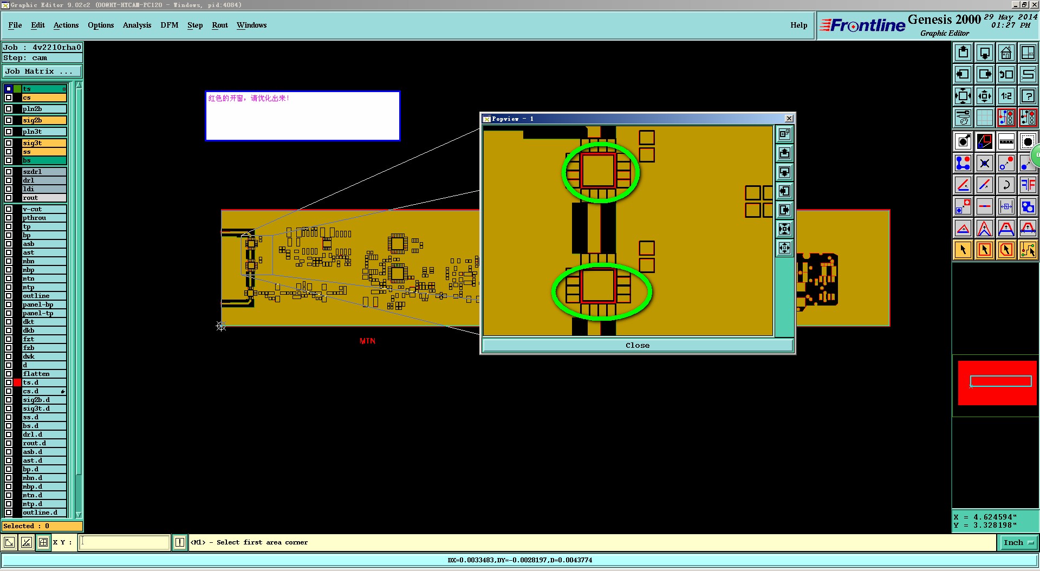1040x571 pixels.
Task: Toggle the checkbox for layer pln2b
Action: coord(9,109)
